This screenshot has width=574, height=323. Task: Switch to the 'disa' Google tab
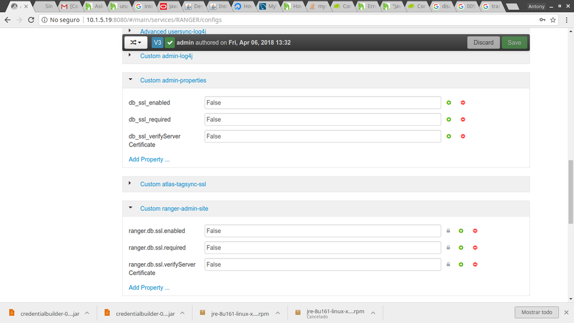point(442,6)
